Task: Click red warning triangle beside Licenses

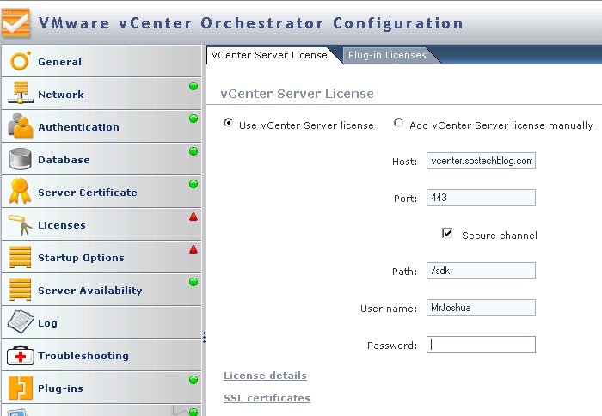Action: (193, 217)
